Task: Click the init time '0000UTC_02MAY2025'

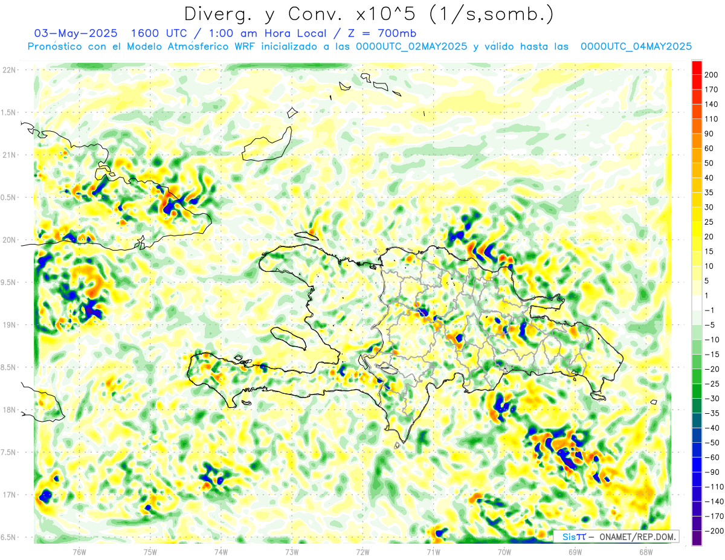Action: (x=411, y=47)
